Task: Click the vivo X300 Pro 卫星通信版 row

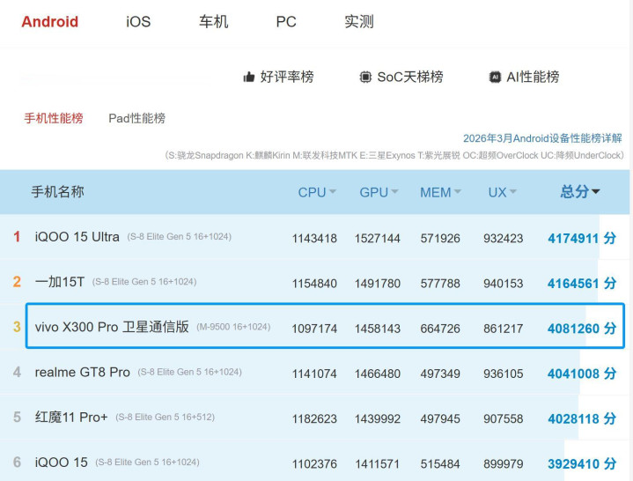Action: 112,327
